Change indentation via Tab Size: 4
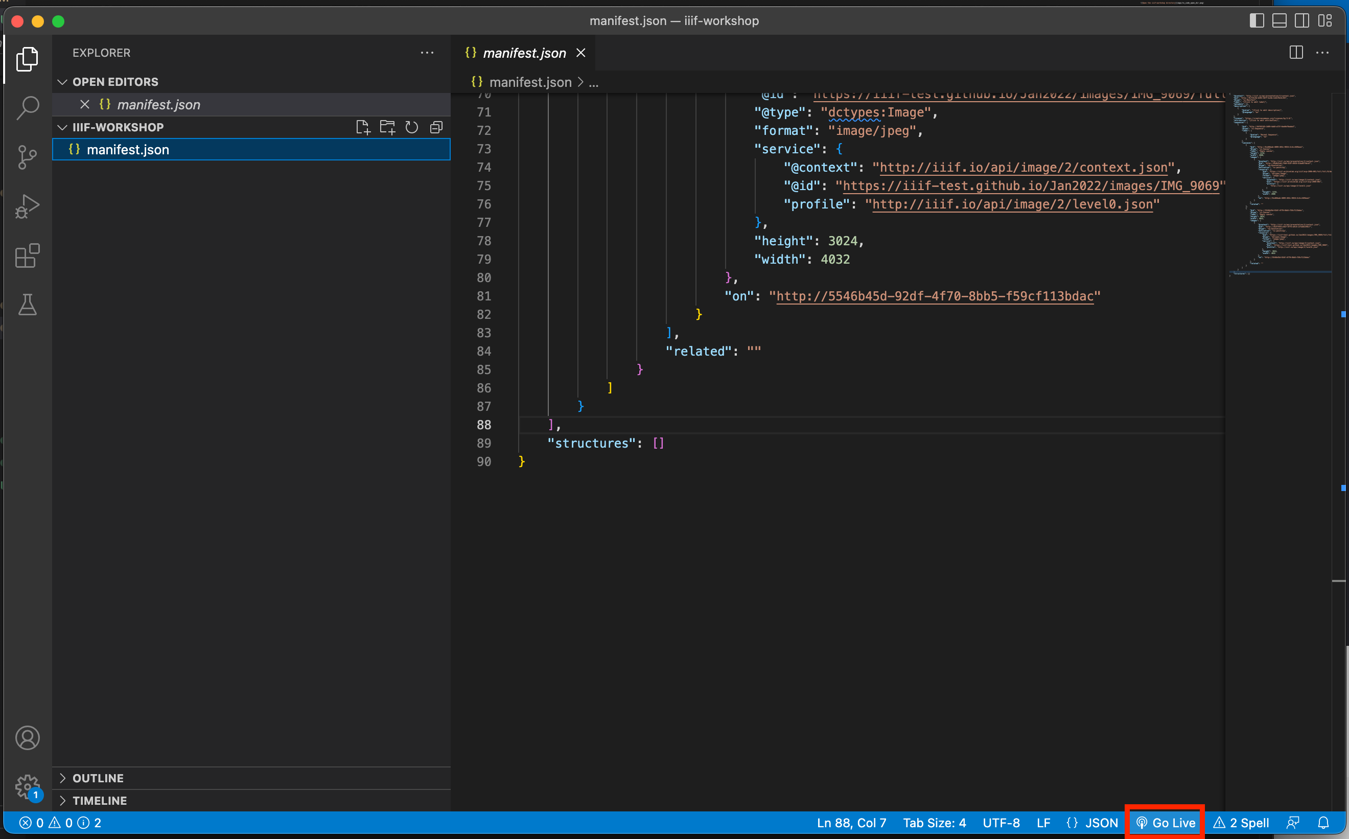 point(934,822)
